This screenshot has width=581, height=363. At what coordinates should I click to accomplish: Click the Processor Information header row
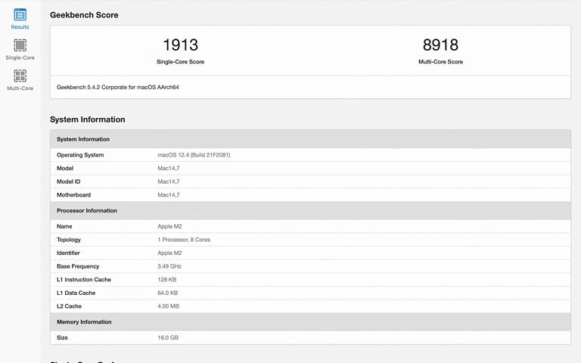pyautogui.click(x=310, y=210)
